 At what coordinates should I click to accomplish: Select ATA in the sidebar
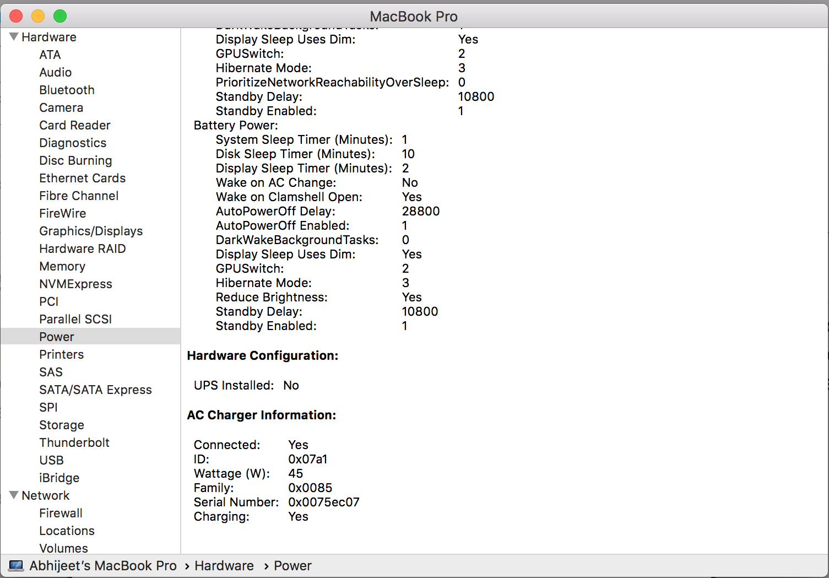click(50, 55)
